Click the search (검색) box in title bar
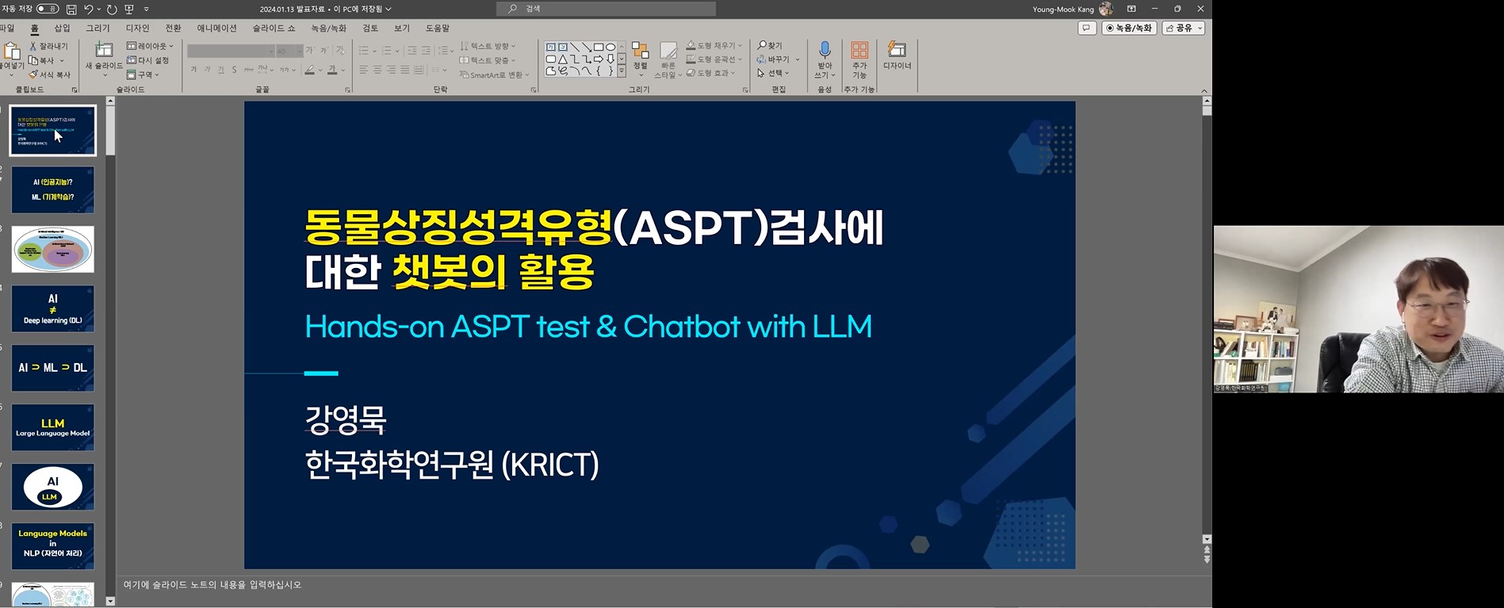Image resolution: width=1504 pixels, height=608 pixels. tap(607, 9)
